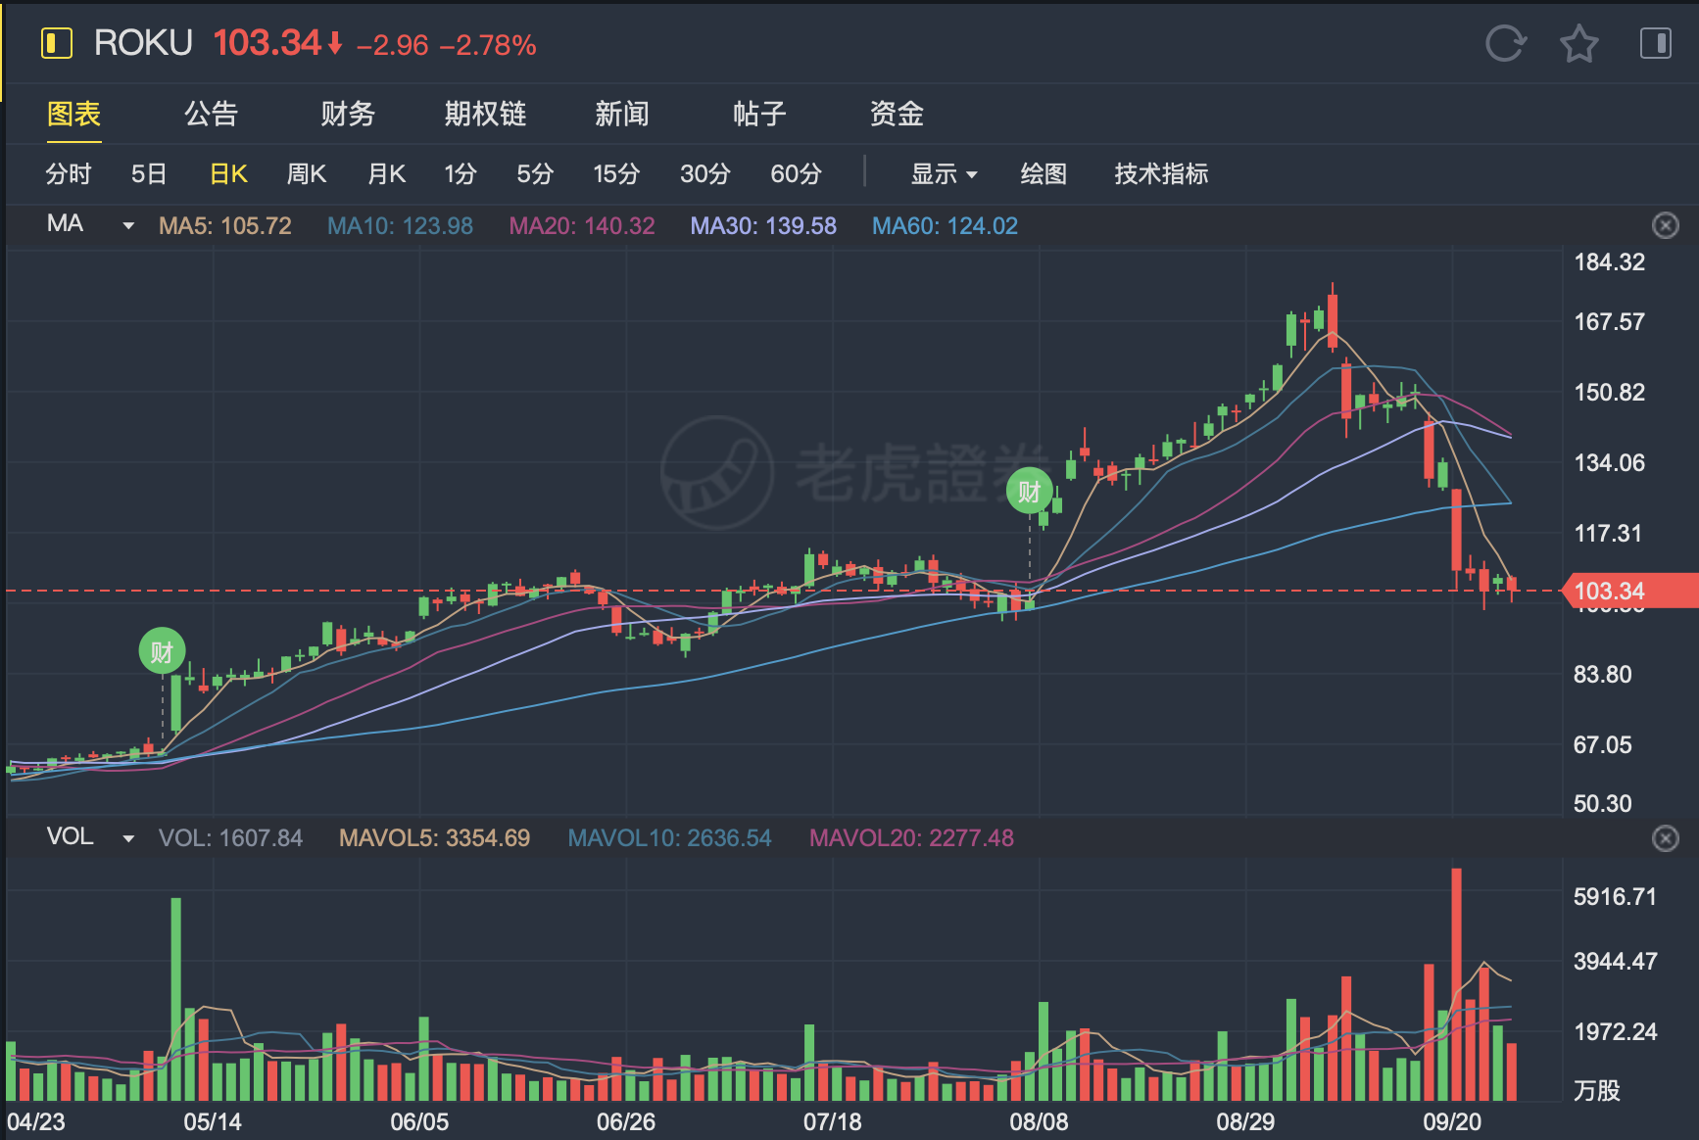Expand the 显示 display dropdown
Screen dimensions: 1699x1140
[944, 173]
